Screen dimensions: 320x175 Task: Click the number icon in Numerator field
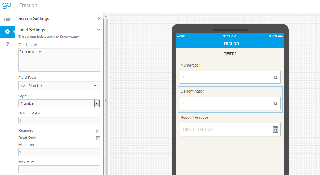click(x=275, y=77)
